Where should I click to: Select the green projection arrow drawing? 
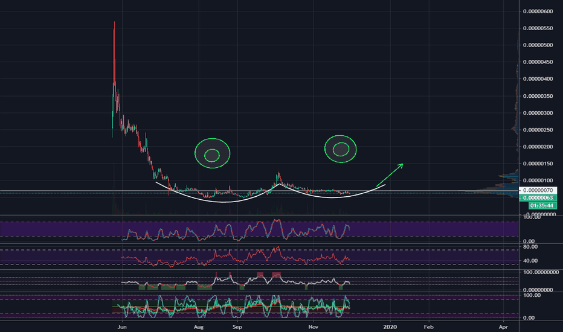point(390,175)
